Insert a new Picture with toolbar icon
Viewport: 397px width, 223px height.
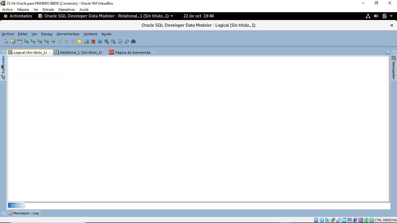(86, 42)
